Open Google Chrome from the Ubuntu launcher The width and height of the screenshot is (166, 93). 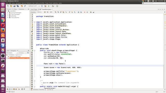pos(3,20)
